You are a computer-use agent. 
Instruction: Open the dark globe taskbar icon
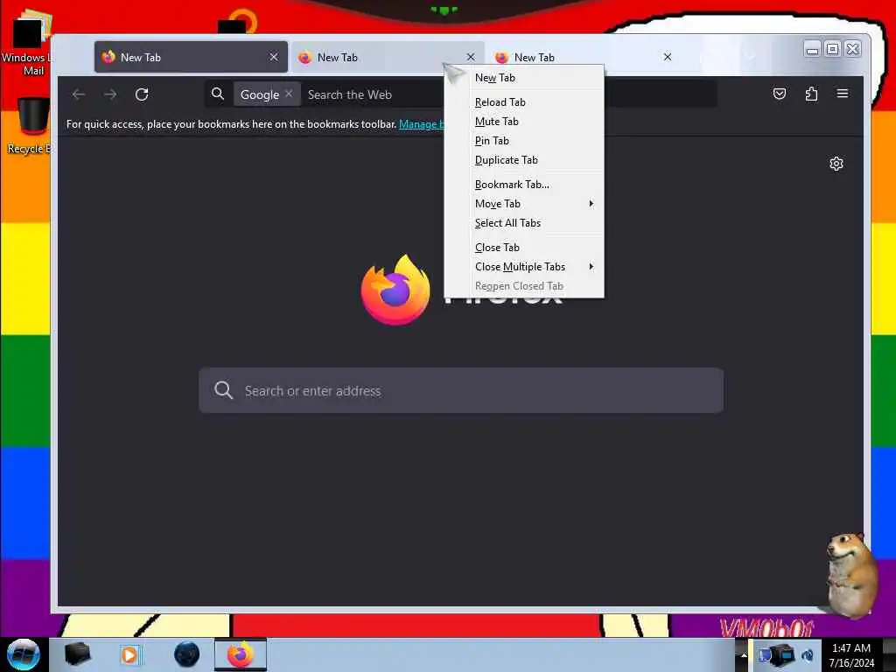(x=186, y=654)
